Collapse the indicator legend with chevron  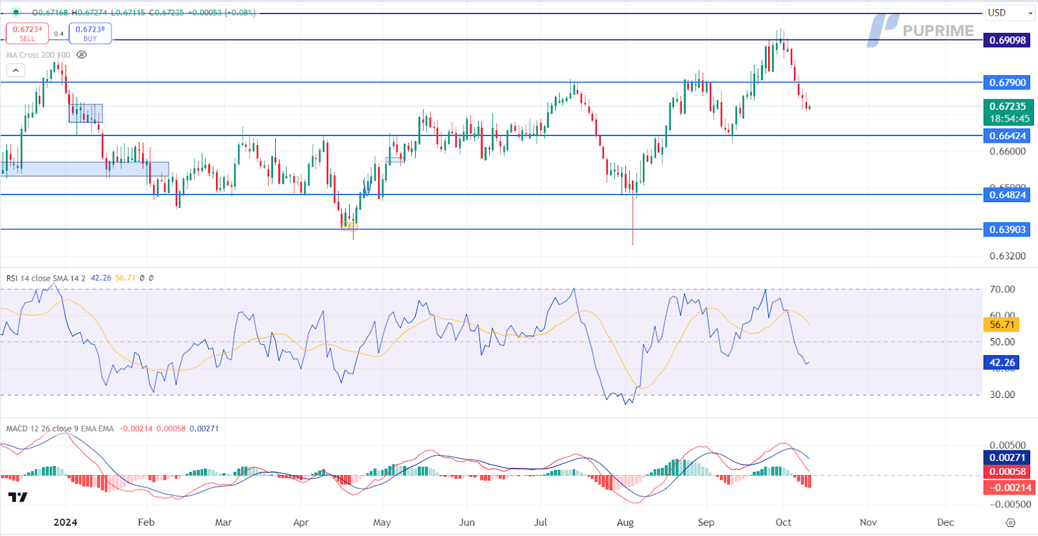coord(16,70)
